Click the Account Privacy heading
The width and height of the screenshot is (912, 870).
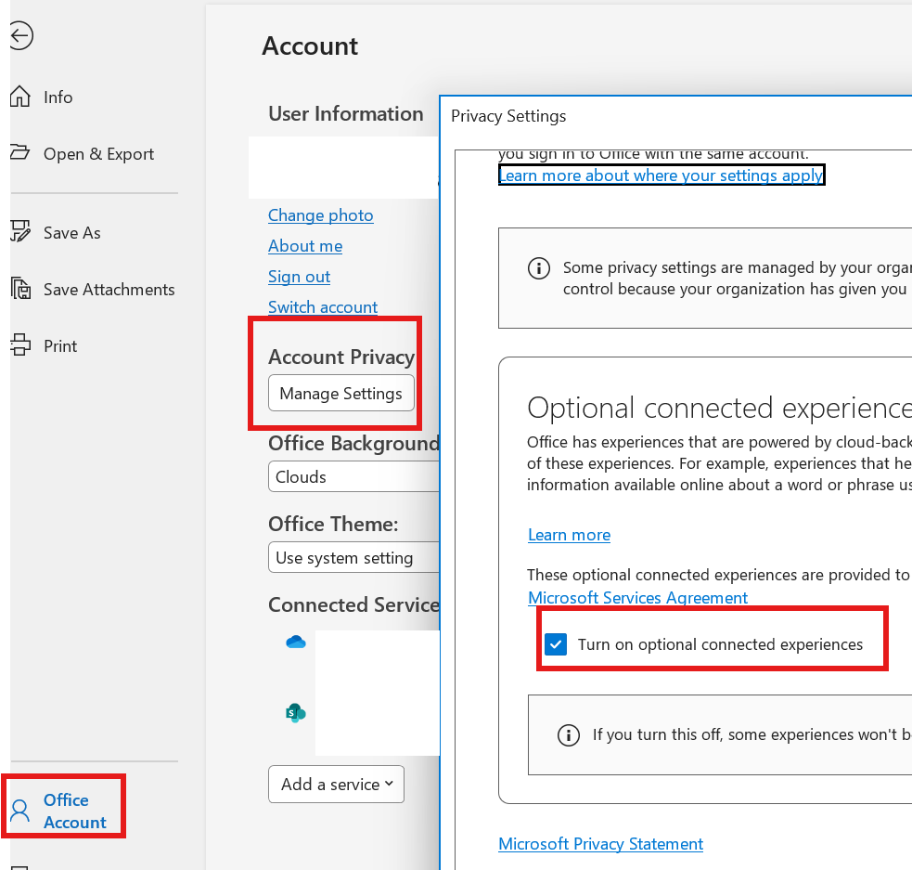pos(341,357)
